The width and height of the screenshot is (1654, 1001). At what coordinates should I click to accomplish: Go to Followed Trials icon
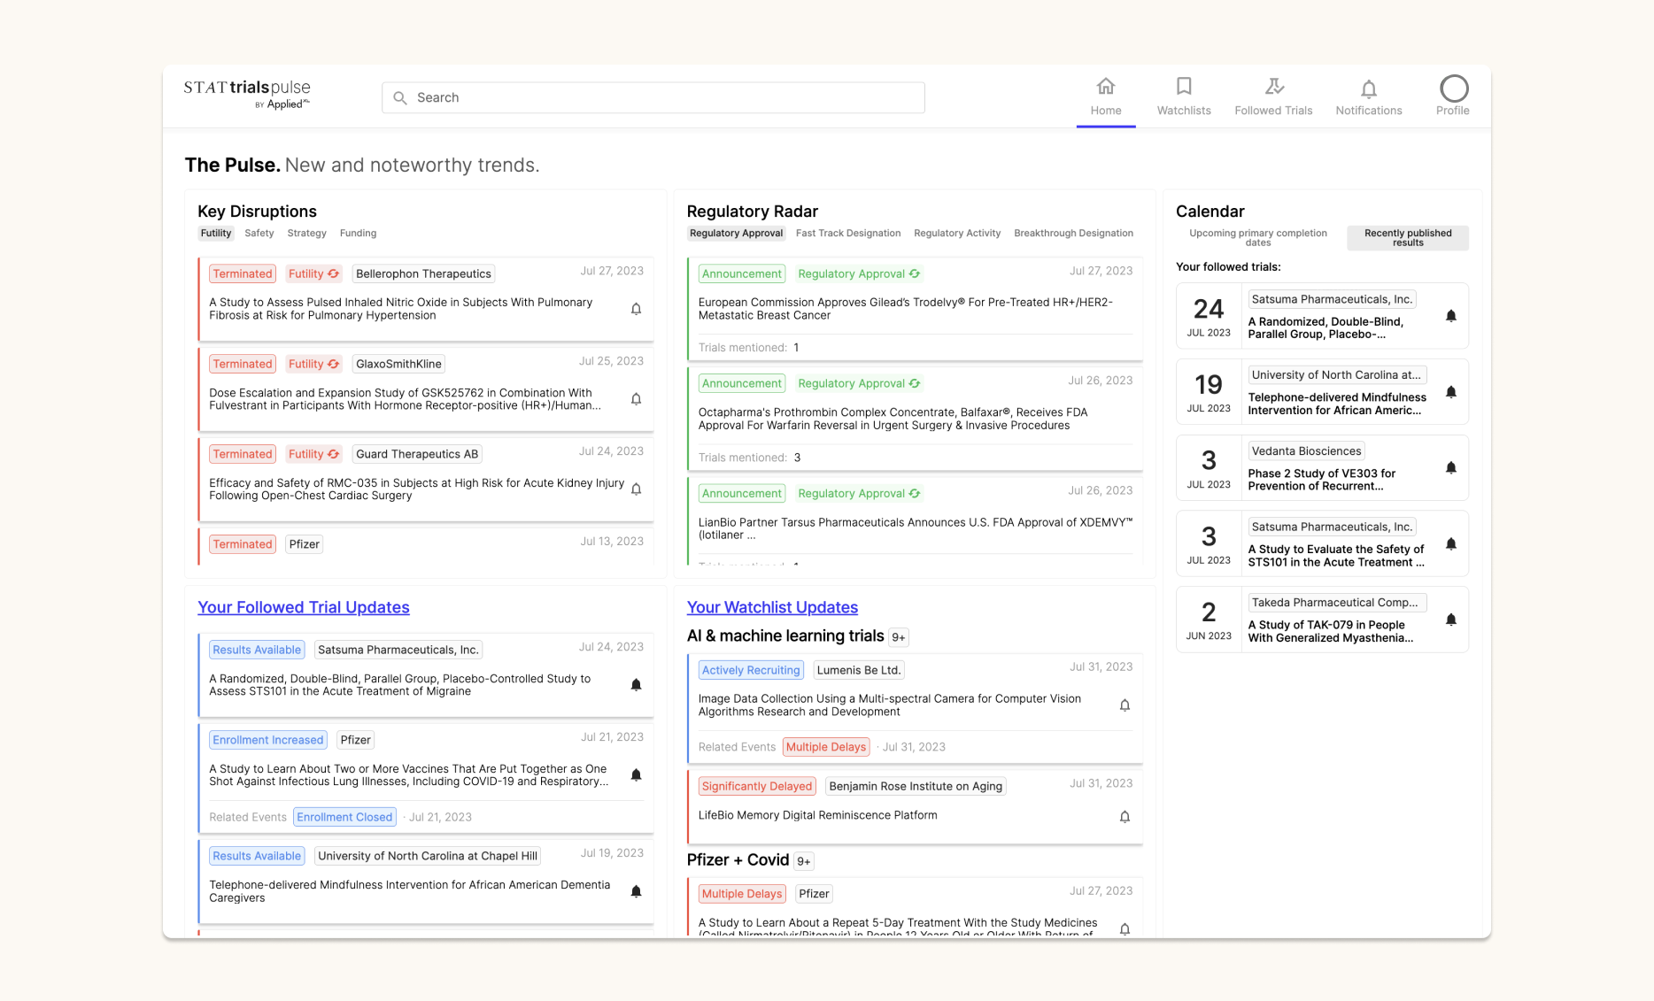click(1273, 87)
